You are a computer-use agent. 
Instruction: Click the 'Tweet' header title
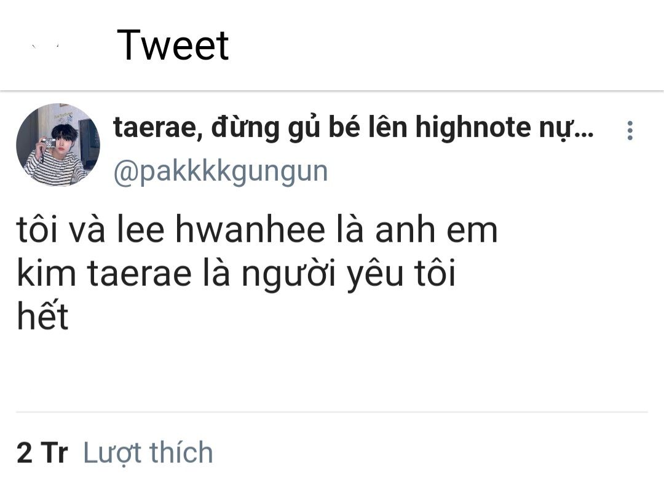[x=173, y=45]
